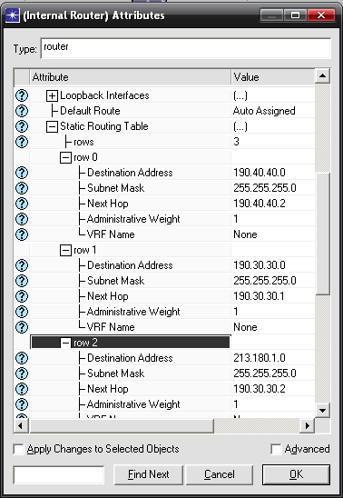Click the Value column header
Screen dimensions: 343x498
[x=273, y=77]
